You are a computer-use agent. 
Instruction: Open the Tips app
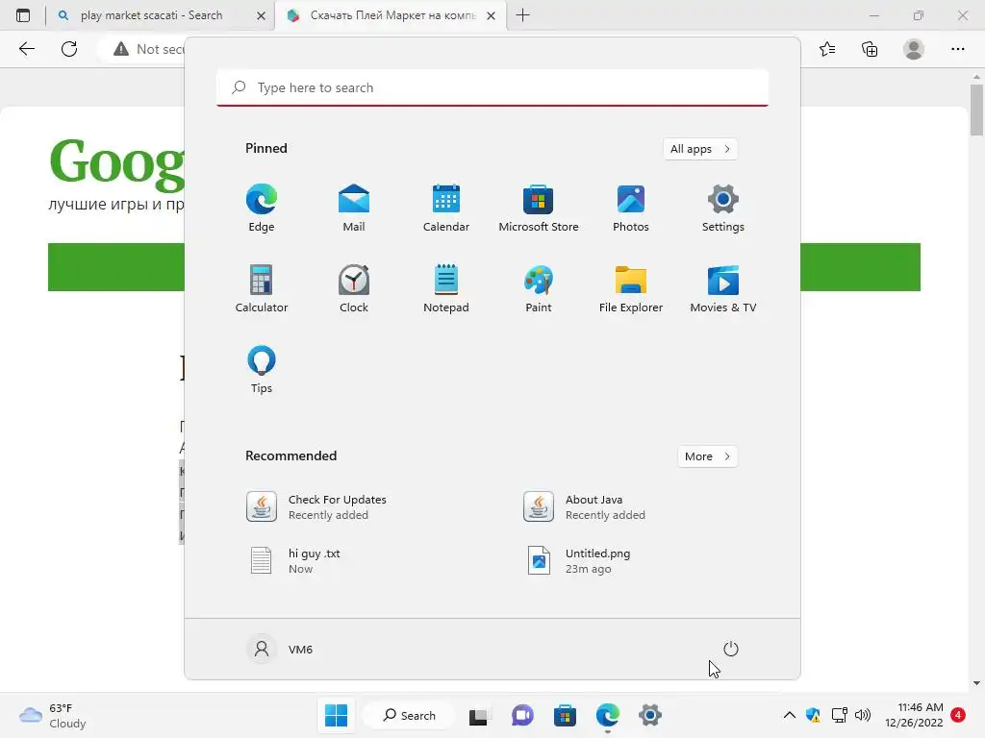262,370
